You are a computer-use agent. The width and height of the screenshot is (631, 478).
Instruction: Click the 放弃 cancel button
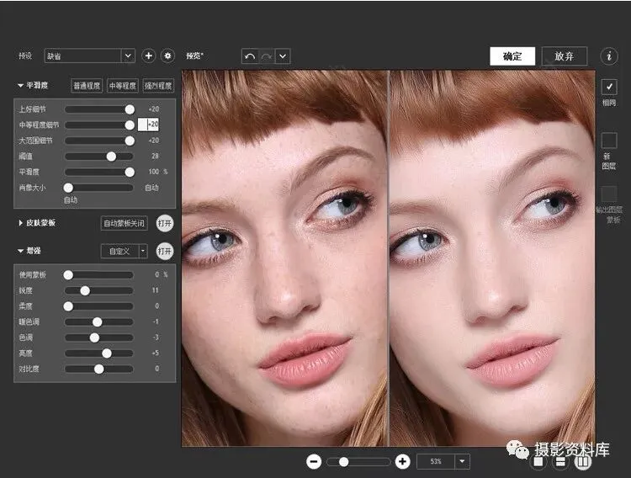pos(564,56)
